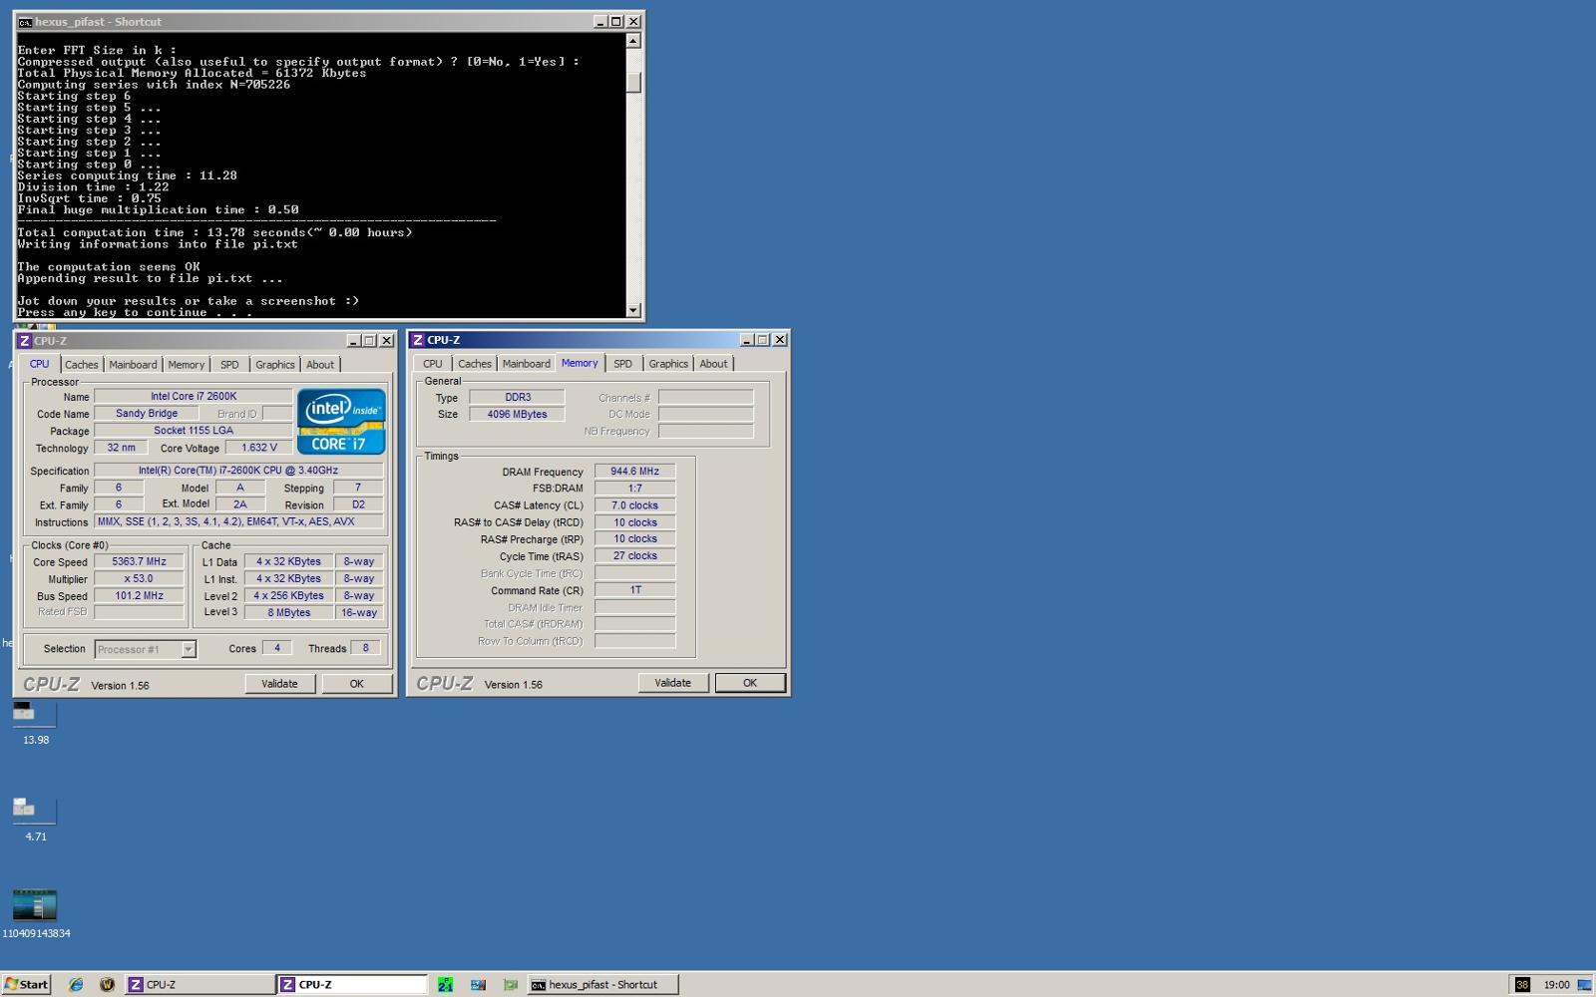Click the CAS# Latency value 7.0 clocks
The width and height of the screenshot is (1596, 997).
click(634, 504)
